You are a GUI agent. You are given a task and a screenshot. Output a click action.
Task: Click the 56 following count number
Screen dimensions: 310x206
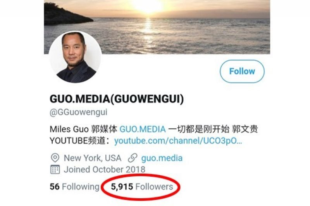click(x=55, y=187)
